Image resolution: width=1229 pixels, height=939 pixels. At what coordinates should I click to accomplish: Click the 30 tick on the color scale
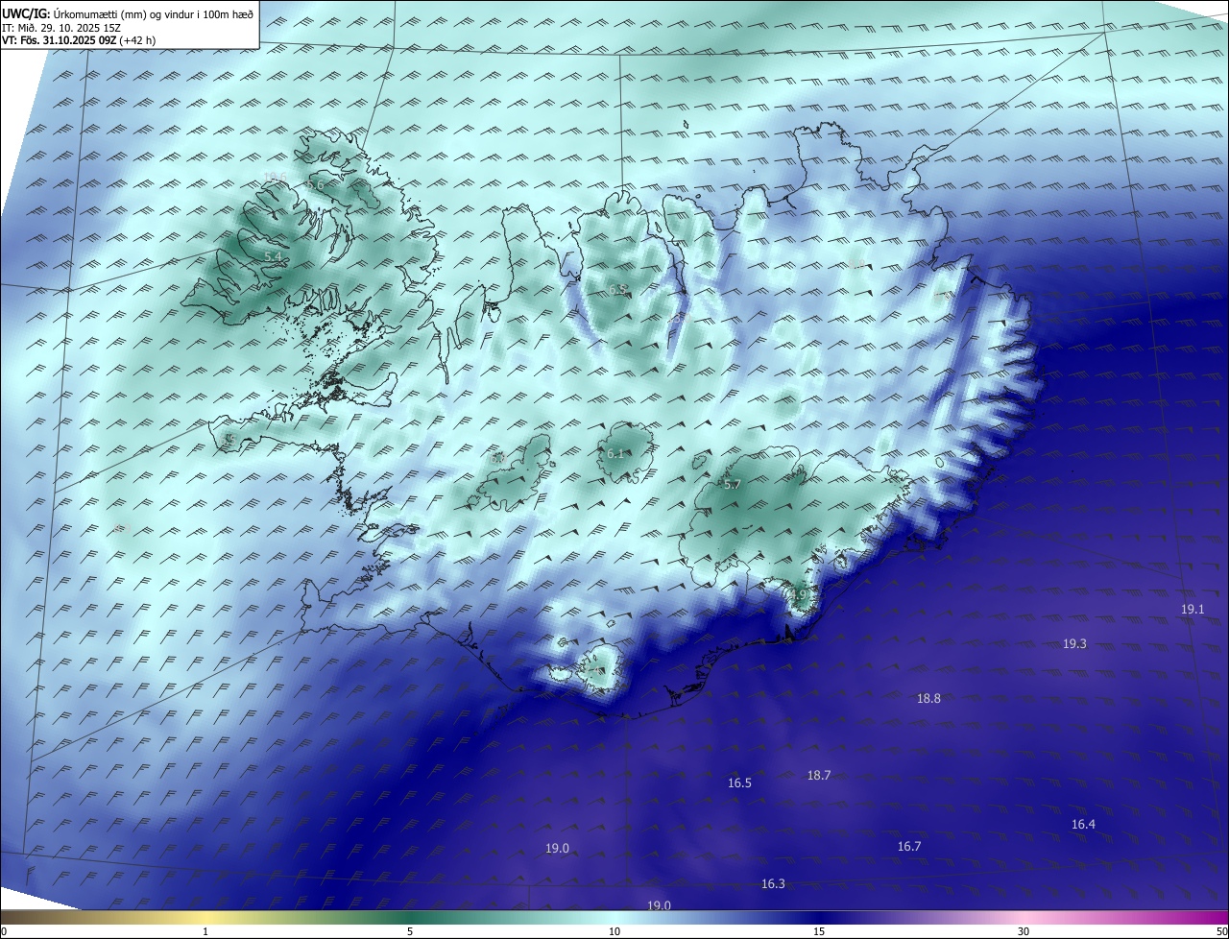1024,931
